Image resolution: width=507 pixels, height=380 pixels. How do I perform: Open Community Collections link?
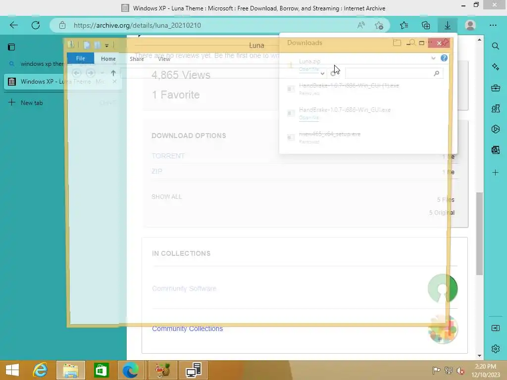[187, 329]
